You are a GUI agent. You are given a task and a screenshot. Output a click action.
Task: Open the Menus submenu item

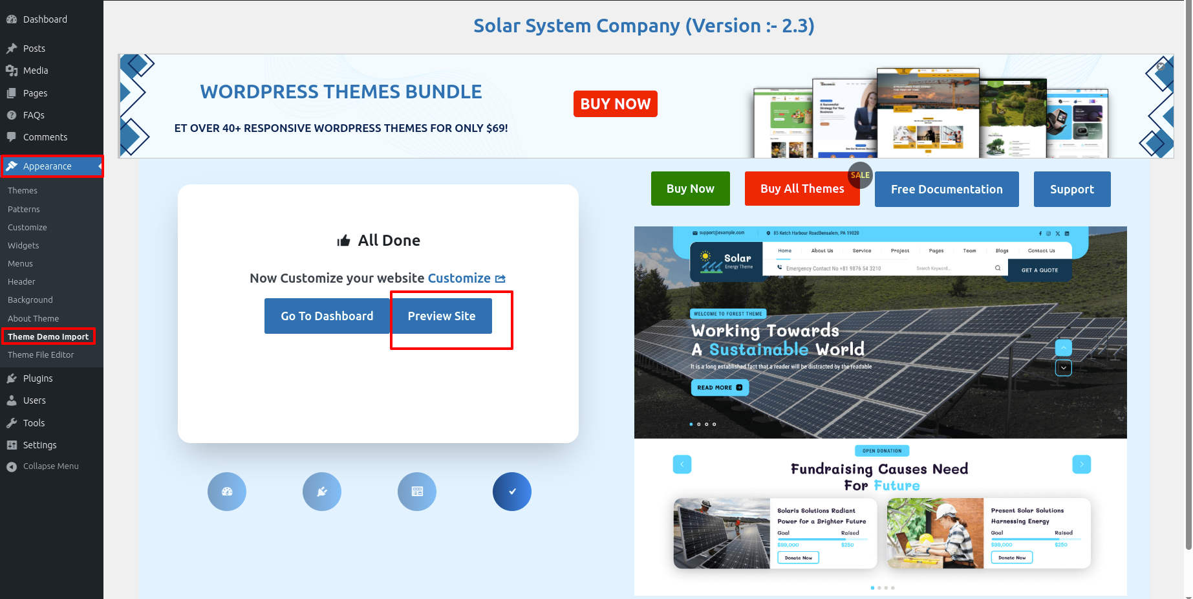coord(20,264)
